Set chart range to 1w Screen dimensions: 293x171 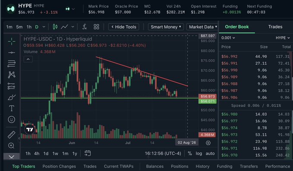(x=55, y=153)
